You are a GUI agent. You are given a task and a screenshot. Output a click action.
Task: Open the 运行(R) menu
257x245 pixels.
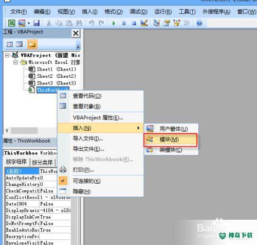click(163, 12)
